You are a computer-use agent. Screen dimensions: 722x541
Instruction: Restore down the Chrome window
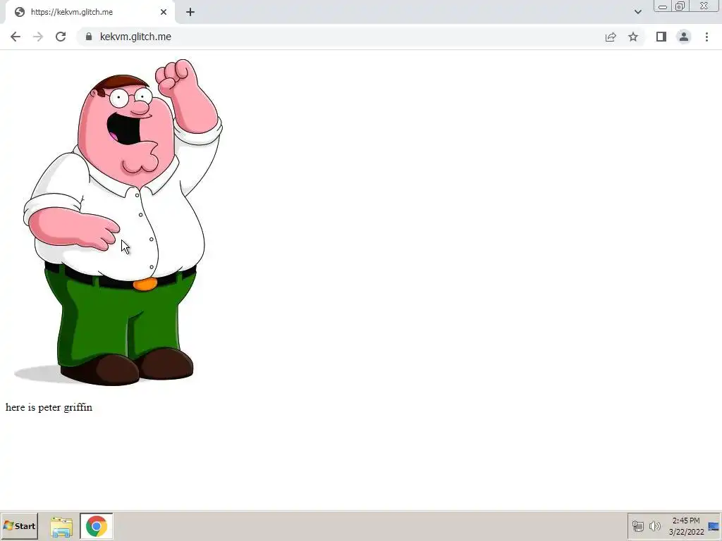click(x=680, y=6)
